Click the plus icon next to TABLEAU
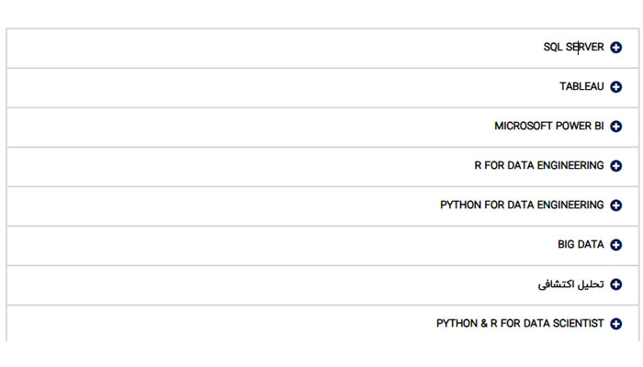 point(616,87)
